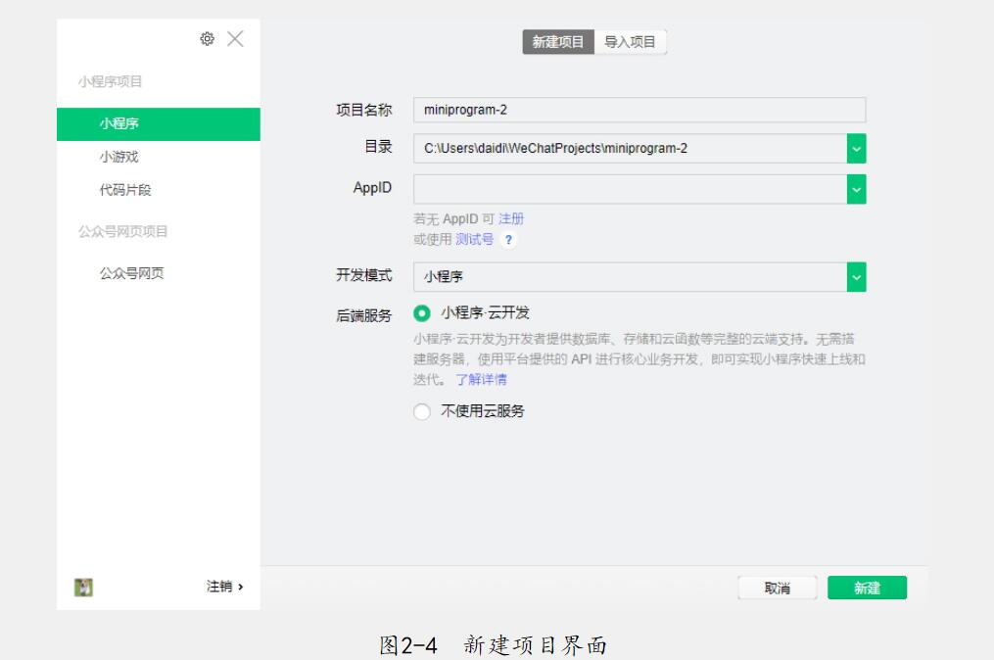Viewport: 994px width, 660px height.
Task: Select 小游戏 in the sidebar
Action: click(118, 157)
